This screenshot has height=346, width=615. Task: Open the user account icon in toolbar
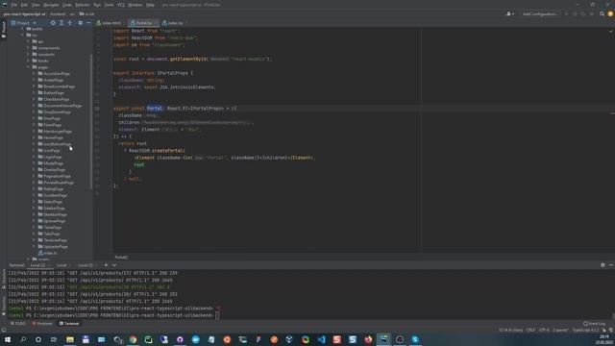pyautogui.click(x=509, y=13)
